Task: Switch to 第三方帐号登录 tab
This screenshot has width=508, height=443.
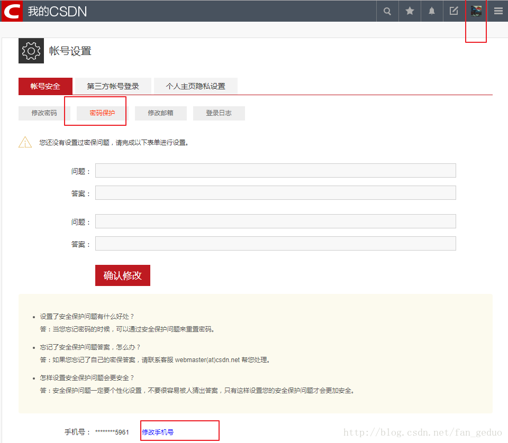Action: point(113,86)
